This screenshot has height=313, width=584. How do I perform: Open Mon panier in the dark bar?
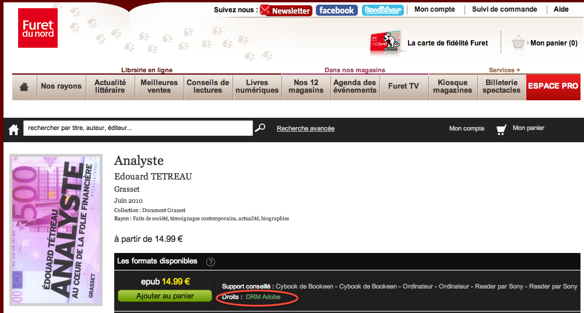pyautogui.click(x=529, y=128)
